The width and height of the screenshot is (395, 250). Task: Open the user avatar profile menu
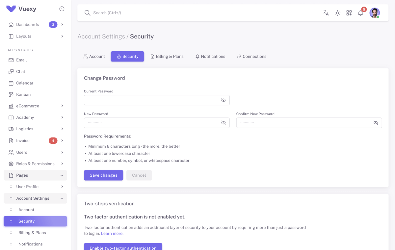[x=374, y=13]
